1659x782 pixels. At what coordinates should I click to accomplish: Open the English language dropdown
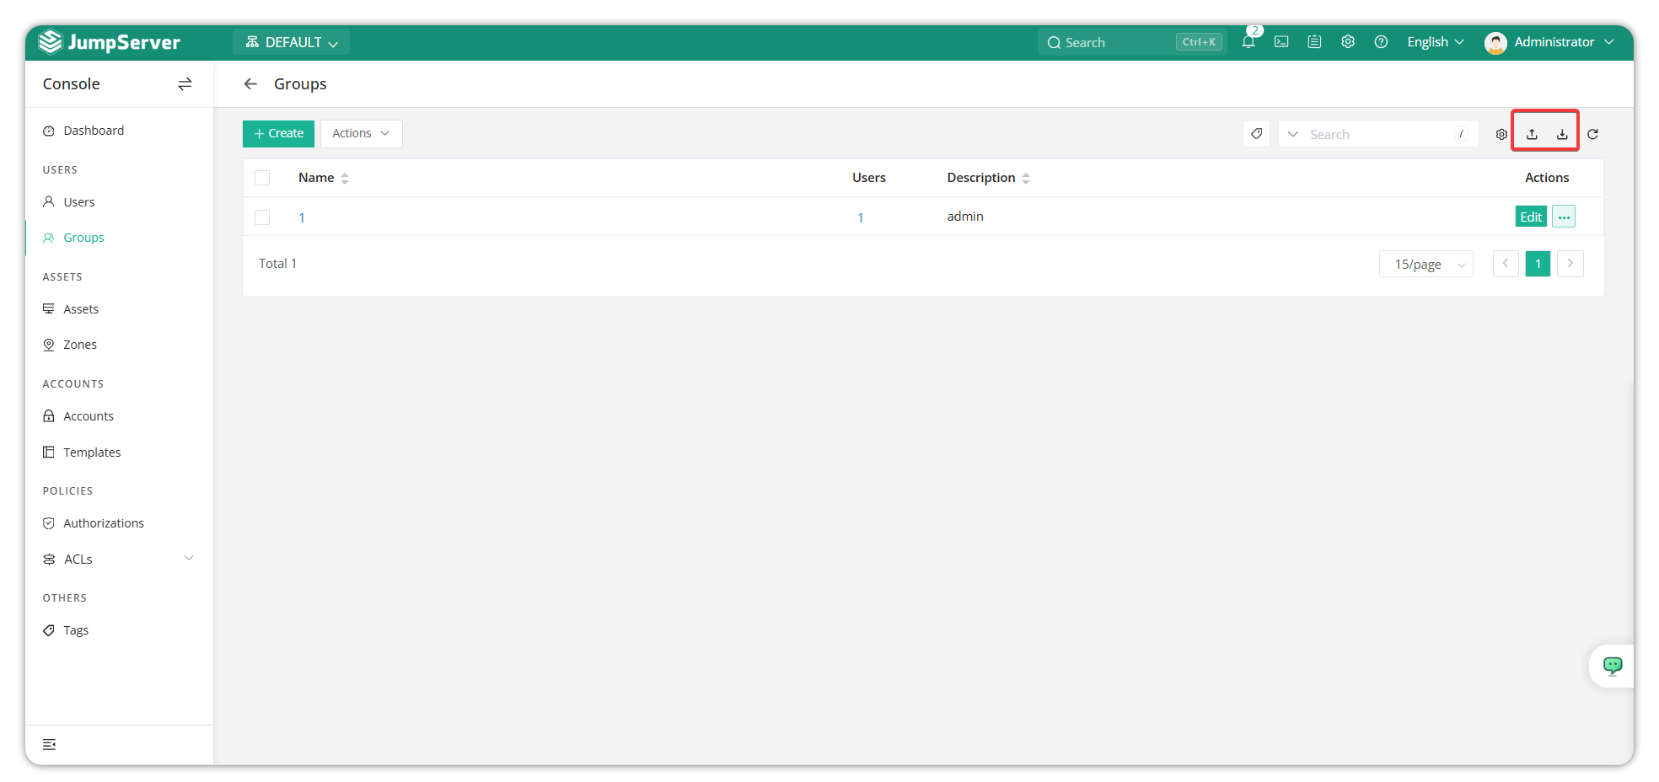coord(1436,42)
